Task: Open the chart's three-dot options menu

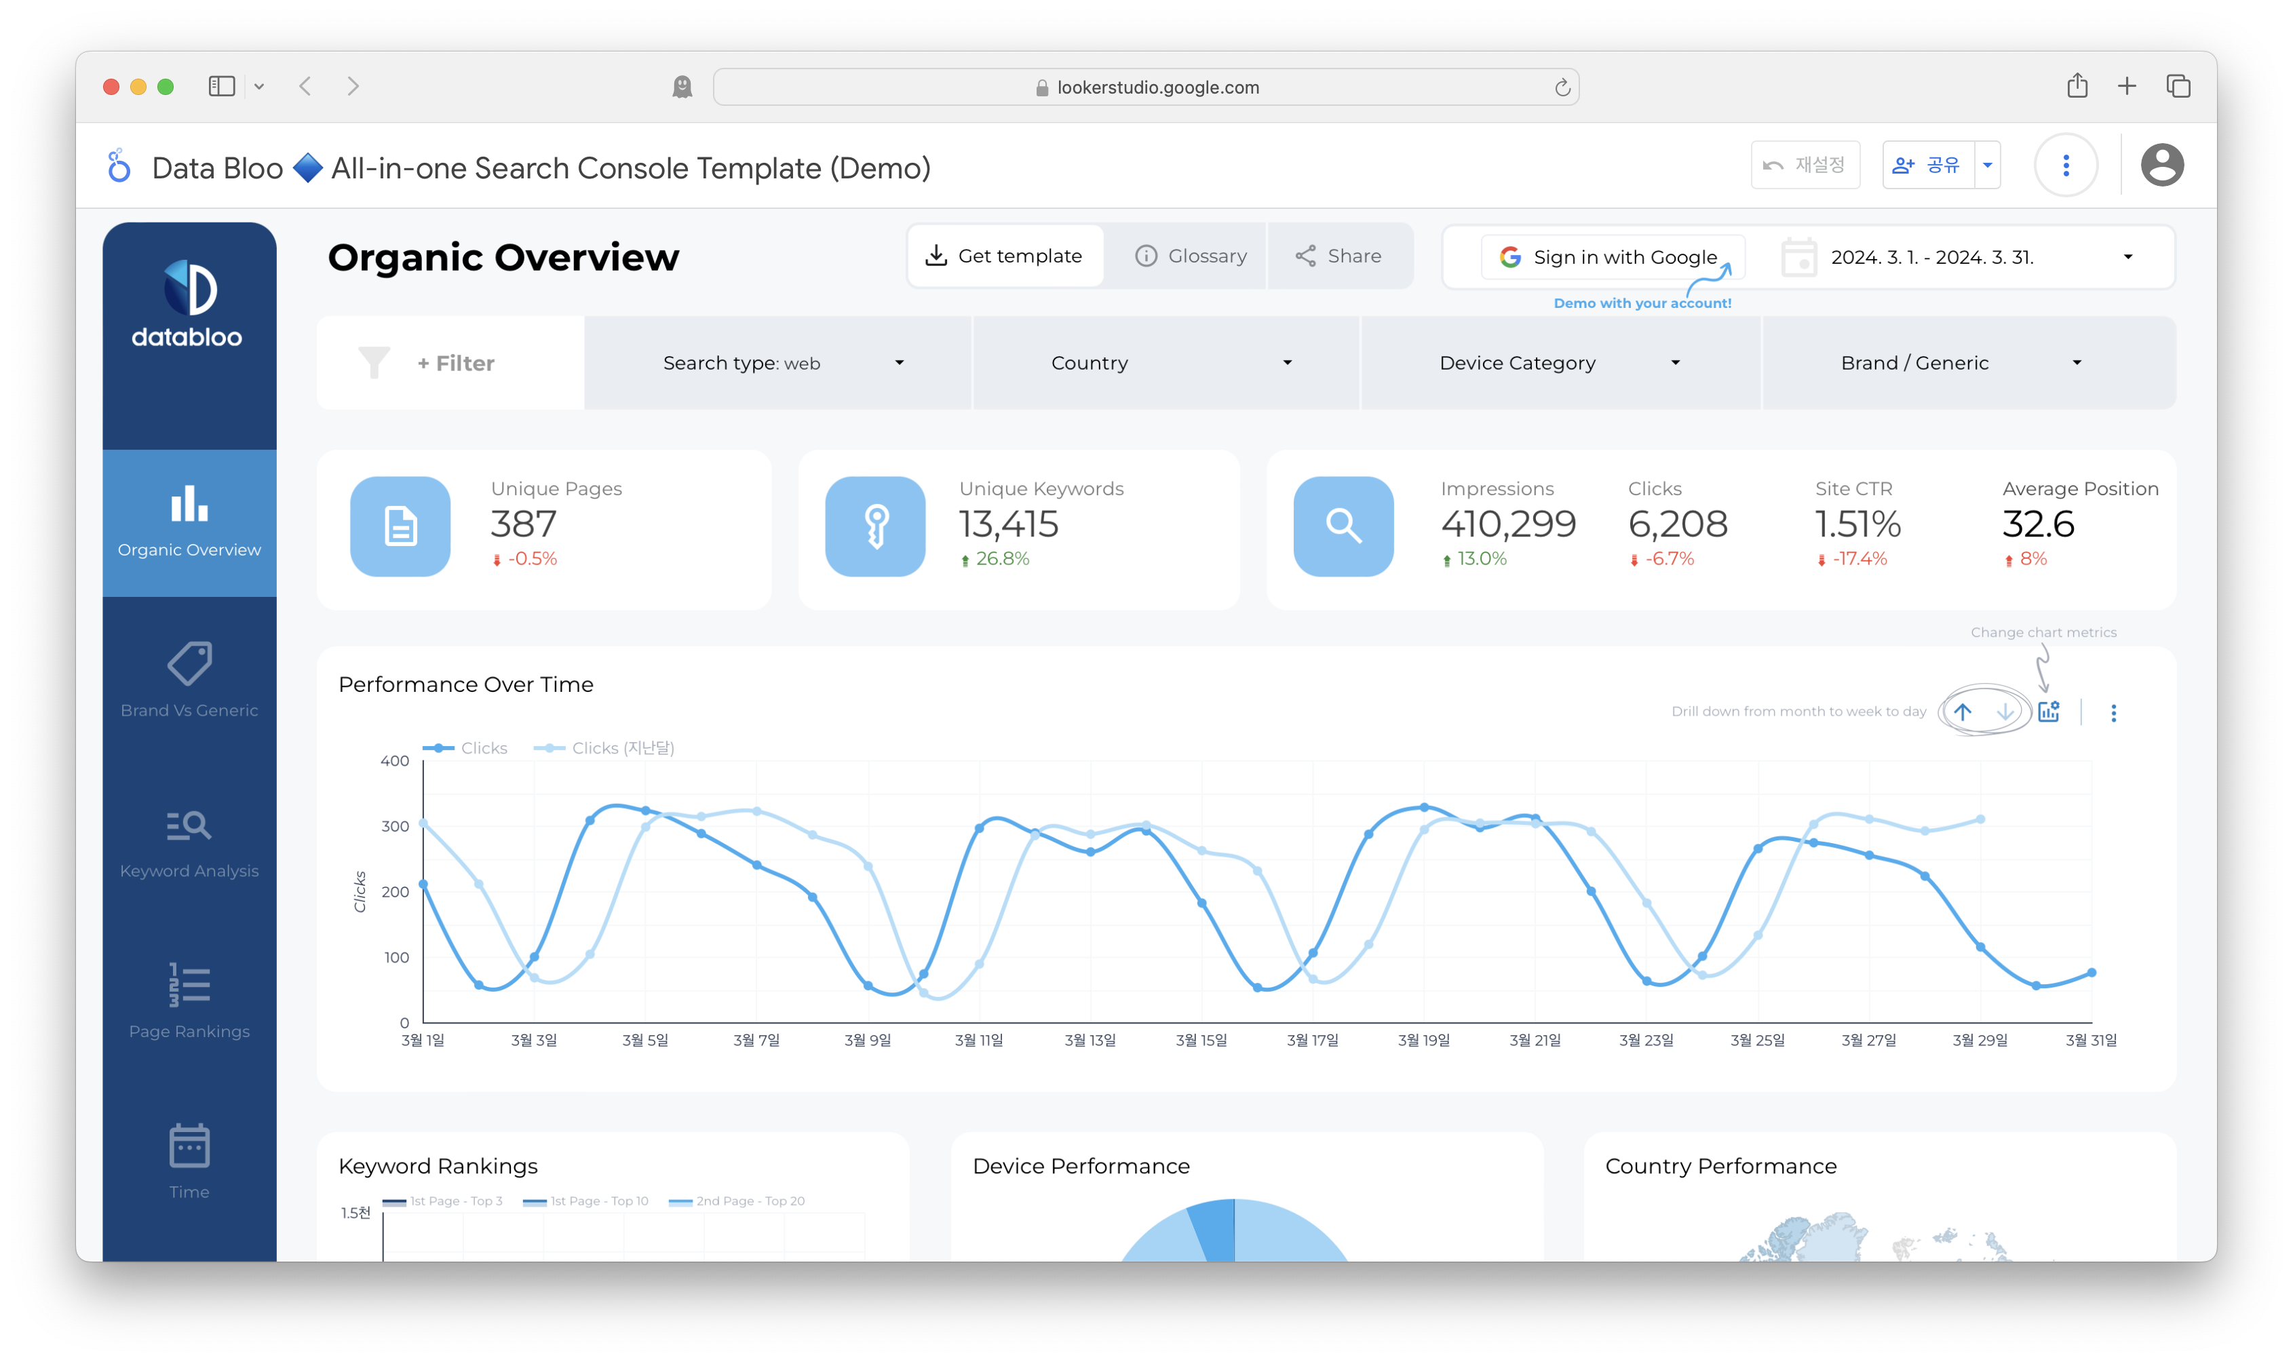Action: tap(2113, 713)
